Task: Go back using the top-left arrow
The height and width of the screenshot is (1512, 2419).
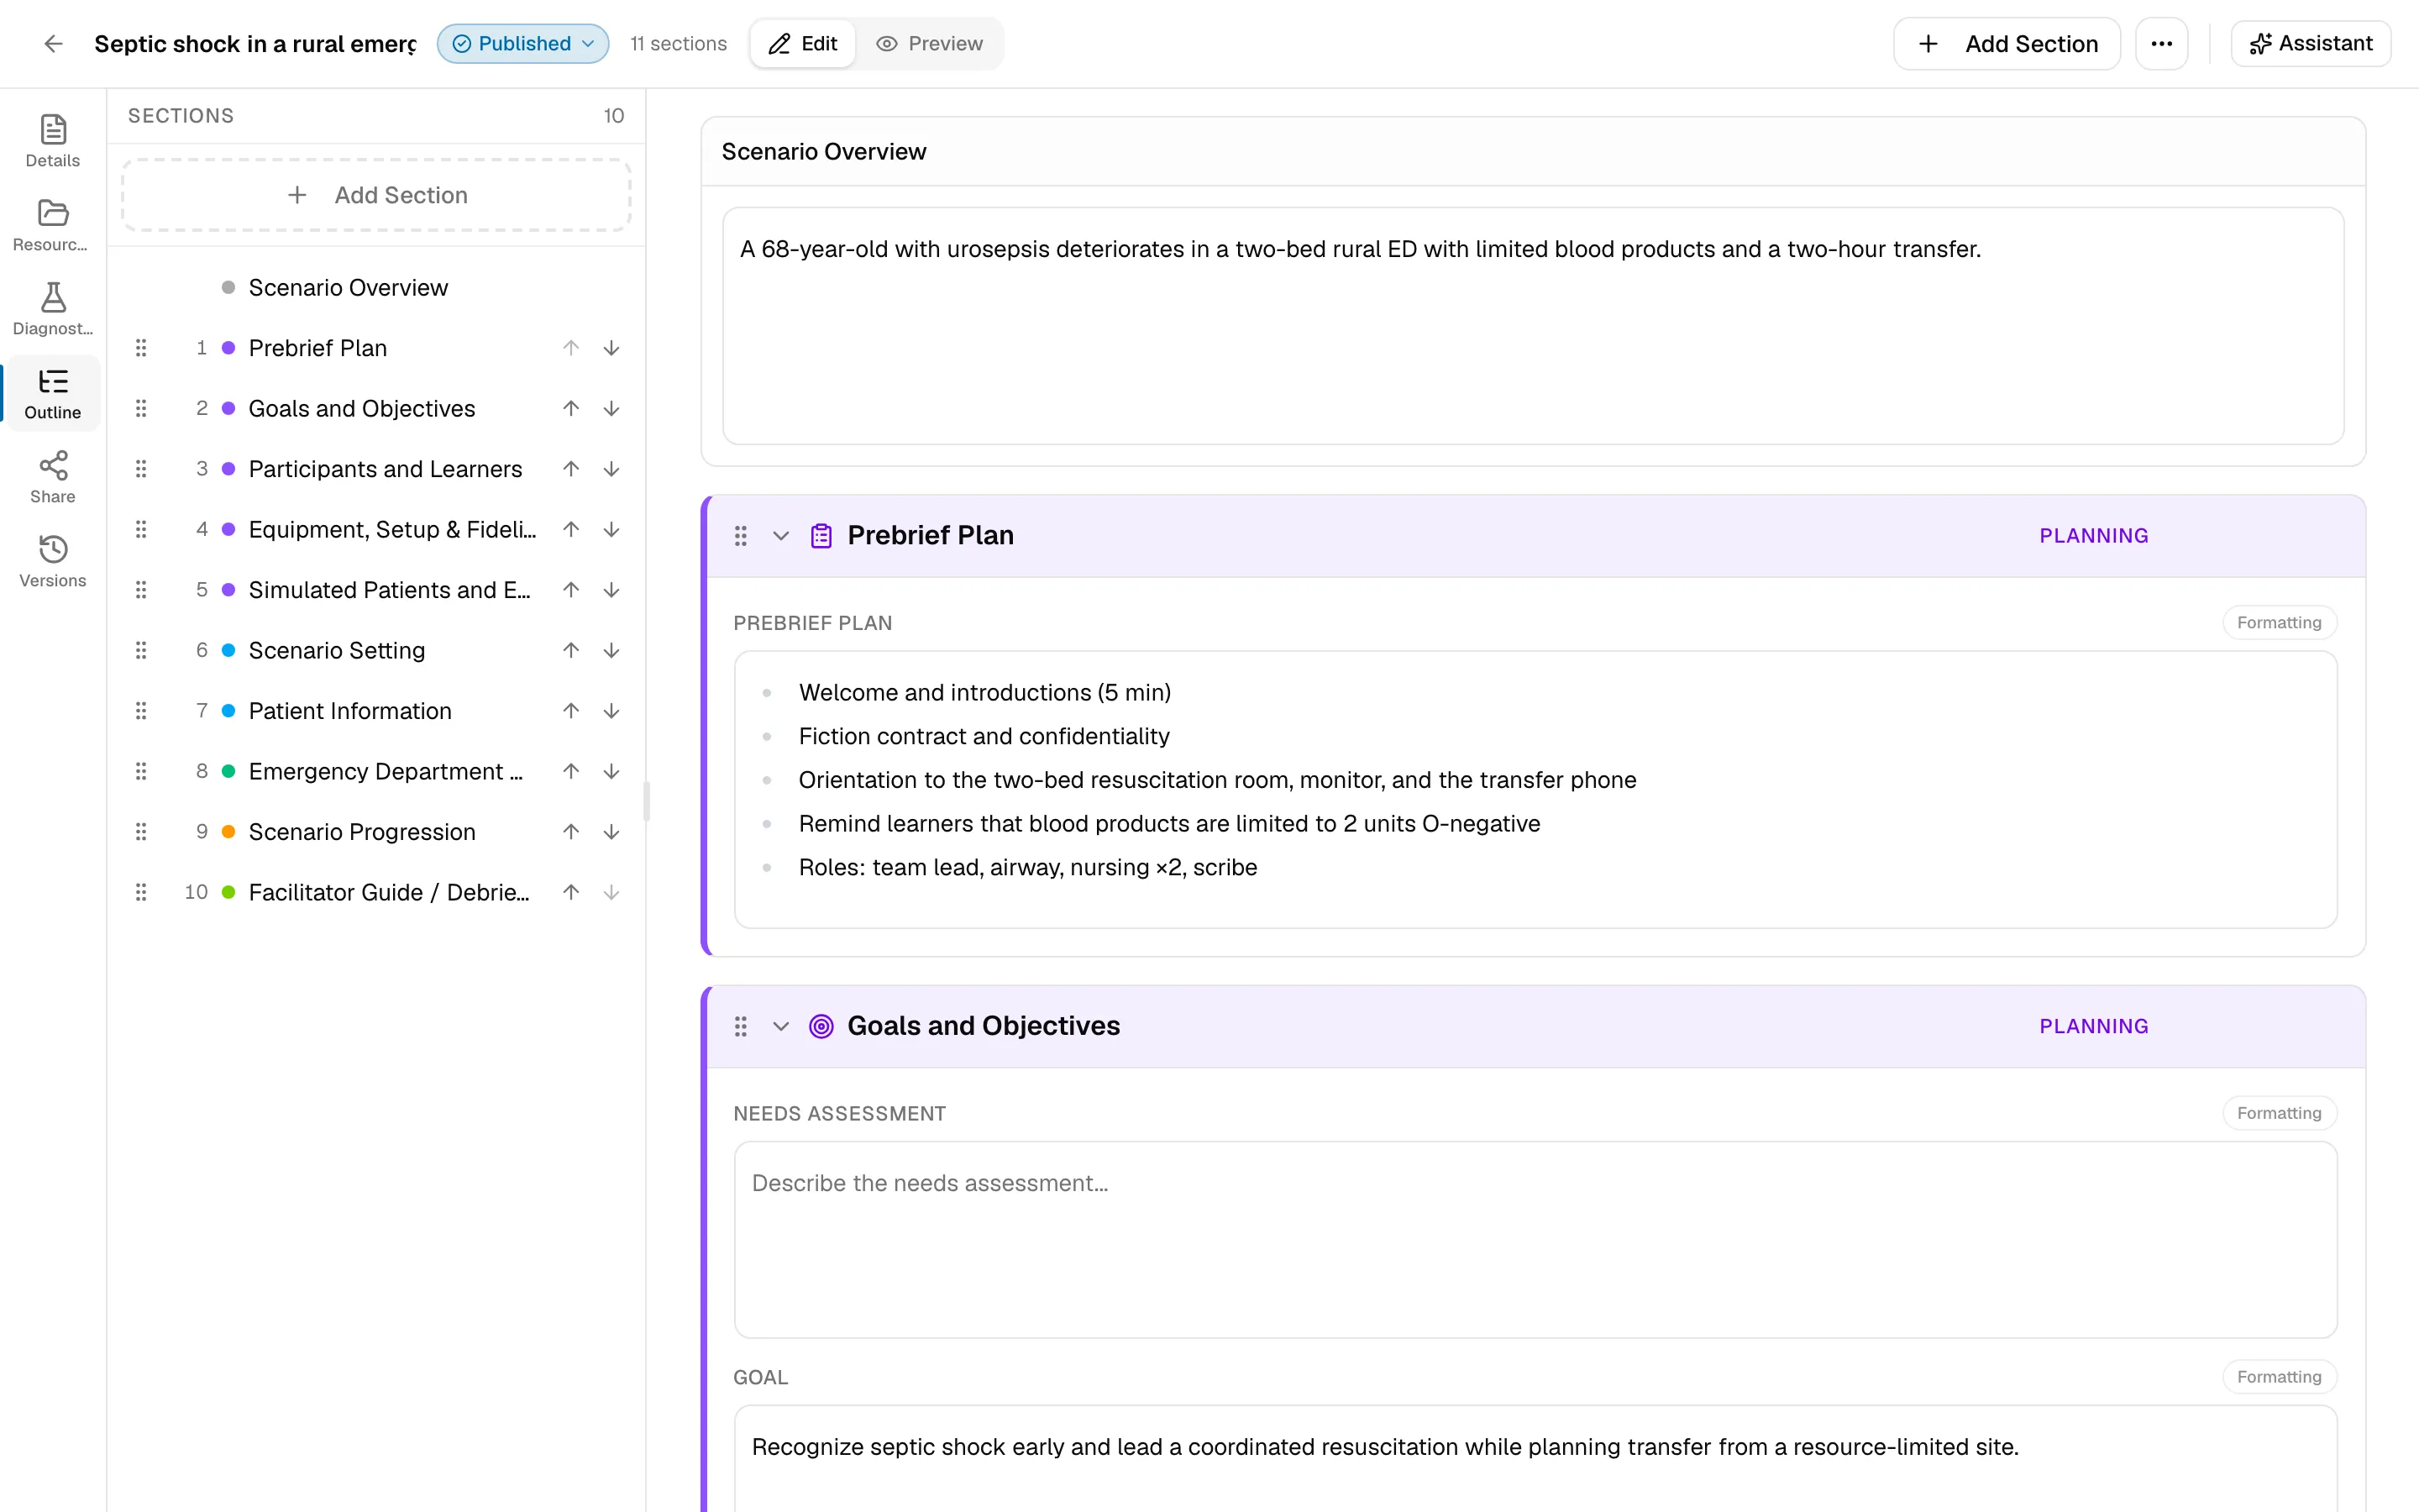Action: pos(54,43)
